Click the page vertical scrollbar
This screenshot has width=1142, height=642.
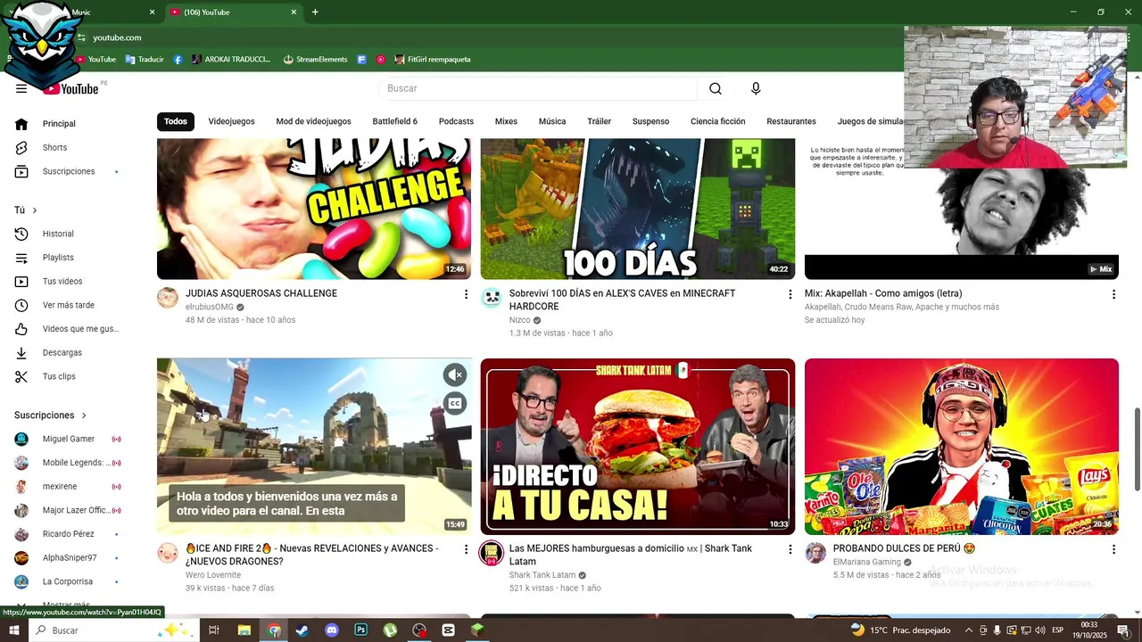[x=1137, y=450]
